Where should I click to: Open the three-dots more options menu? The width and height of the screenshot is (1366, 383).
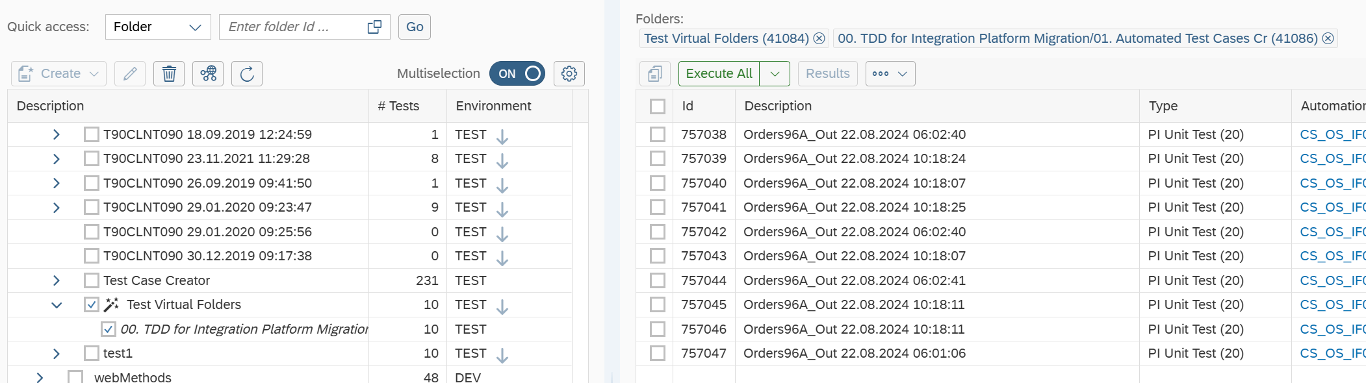pos(890,74)
